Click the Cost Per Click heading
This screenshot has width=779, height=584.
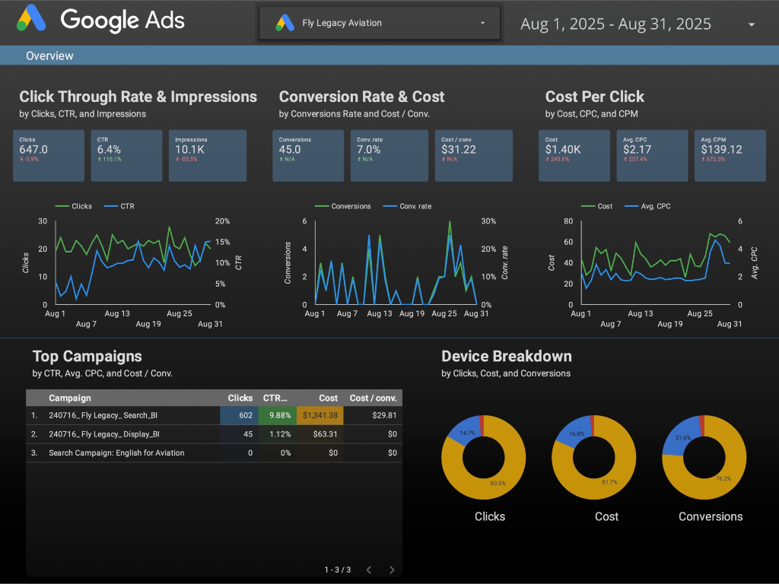(595, 97)
